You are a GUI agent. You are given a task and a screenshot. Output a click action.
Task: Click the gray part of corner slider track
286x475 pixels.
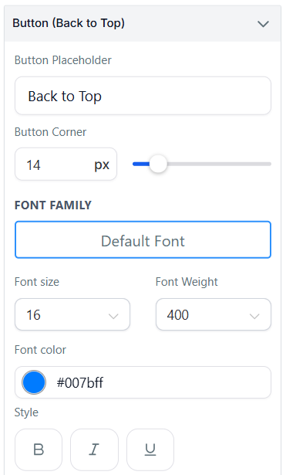(x=219, y=164)
